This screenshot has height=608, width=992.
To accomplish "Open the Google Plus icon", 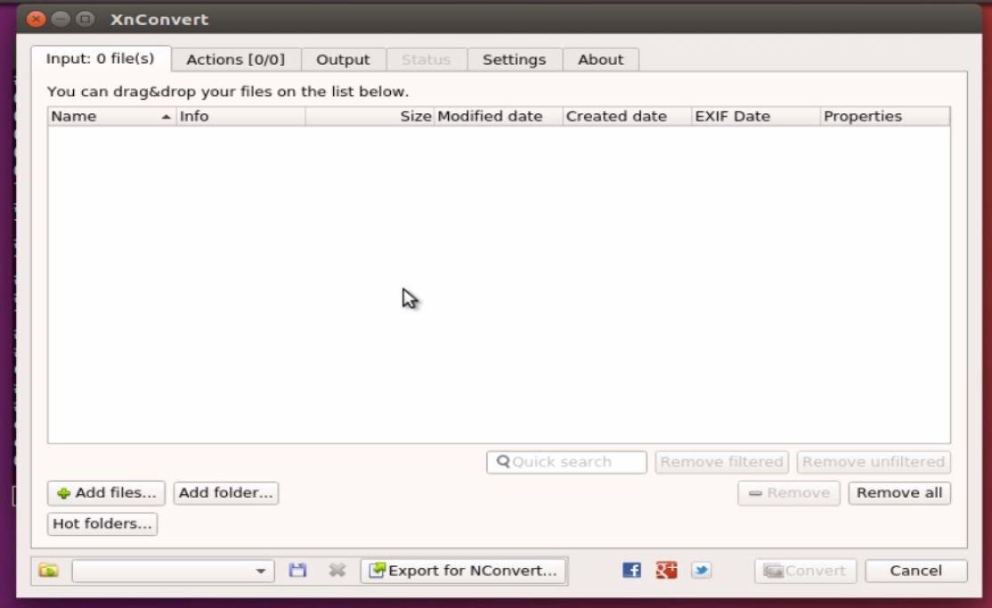I will [x=666, y=571].
